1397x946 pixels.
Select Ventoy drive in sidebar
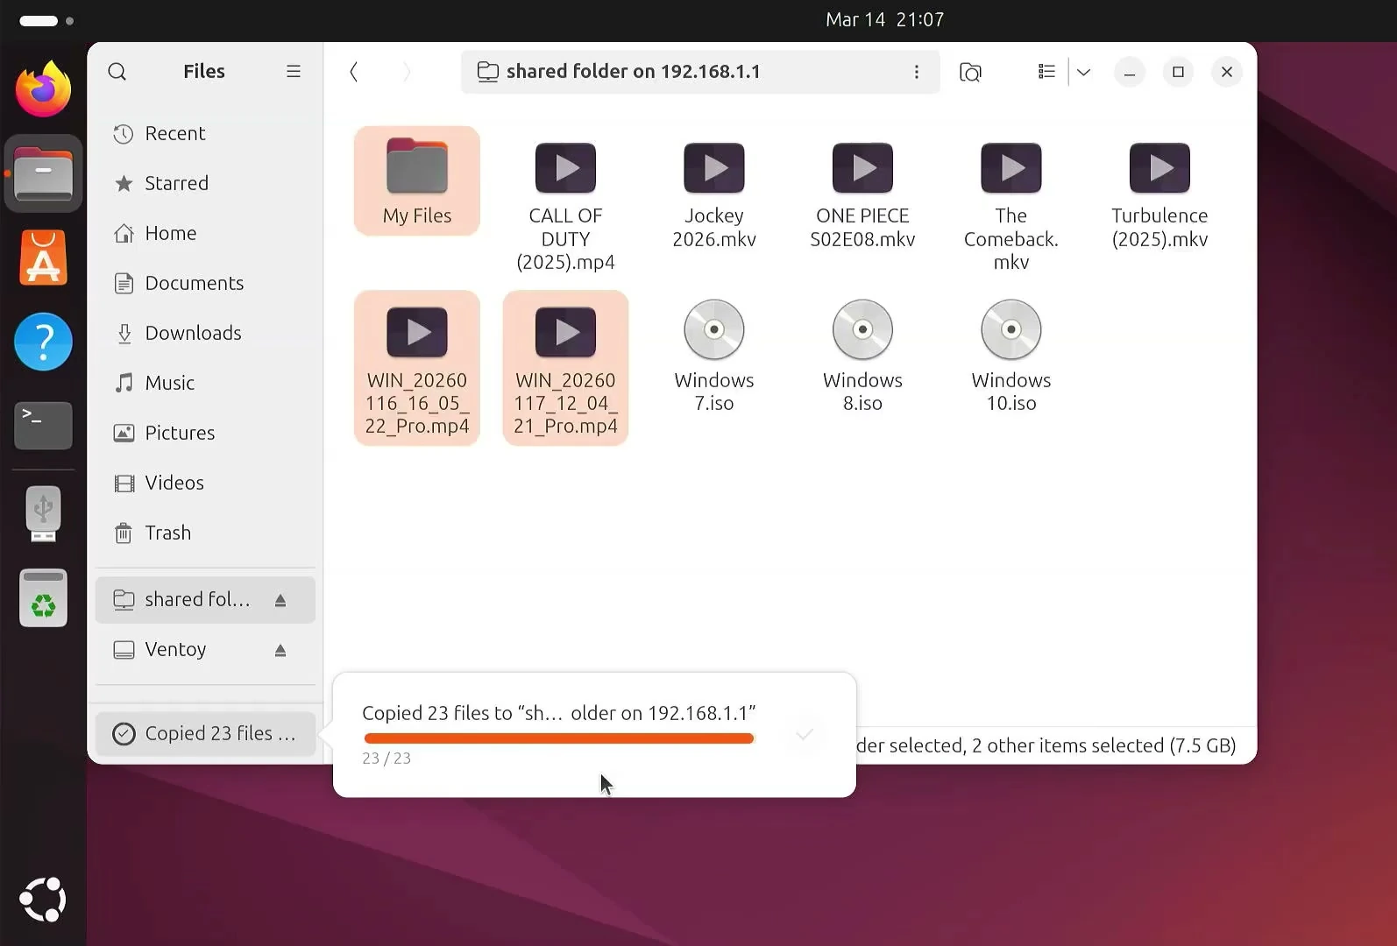coord(205,651)
